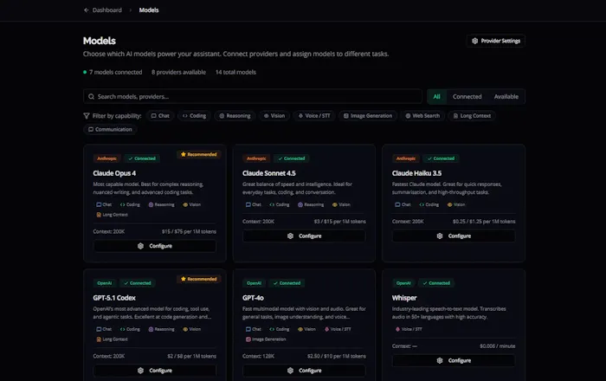Screen dimensions: 606x381
Task: Click the Connected badge on Claude Haiku 3.5
Action: tap(441, 158)
